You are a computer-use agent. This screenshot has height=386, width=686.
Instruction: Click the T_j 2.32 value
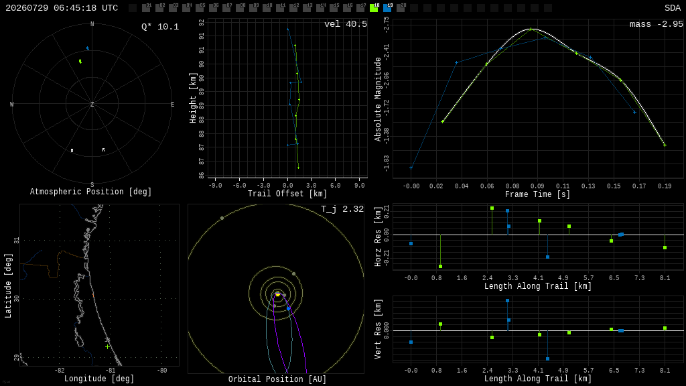coord(342,209)
